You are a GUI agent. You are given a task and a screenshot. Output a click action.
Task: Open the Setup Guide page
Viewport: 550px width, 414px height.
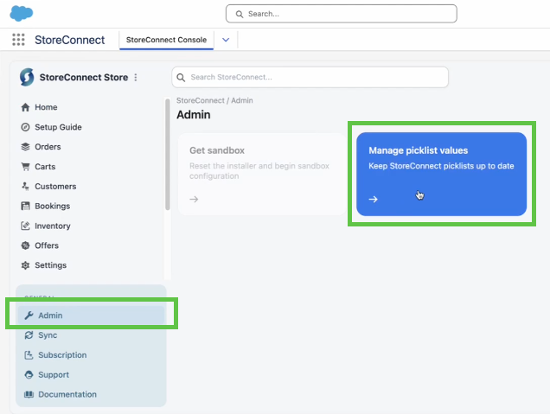pos(58,127)
